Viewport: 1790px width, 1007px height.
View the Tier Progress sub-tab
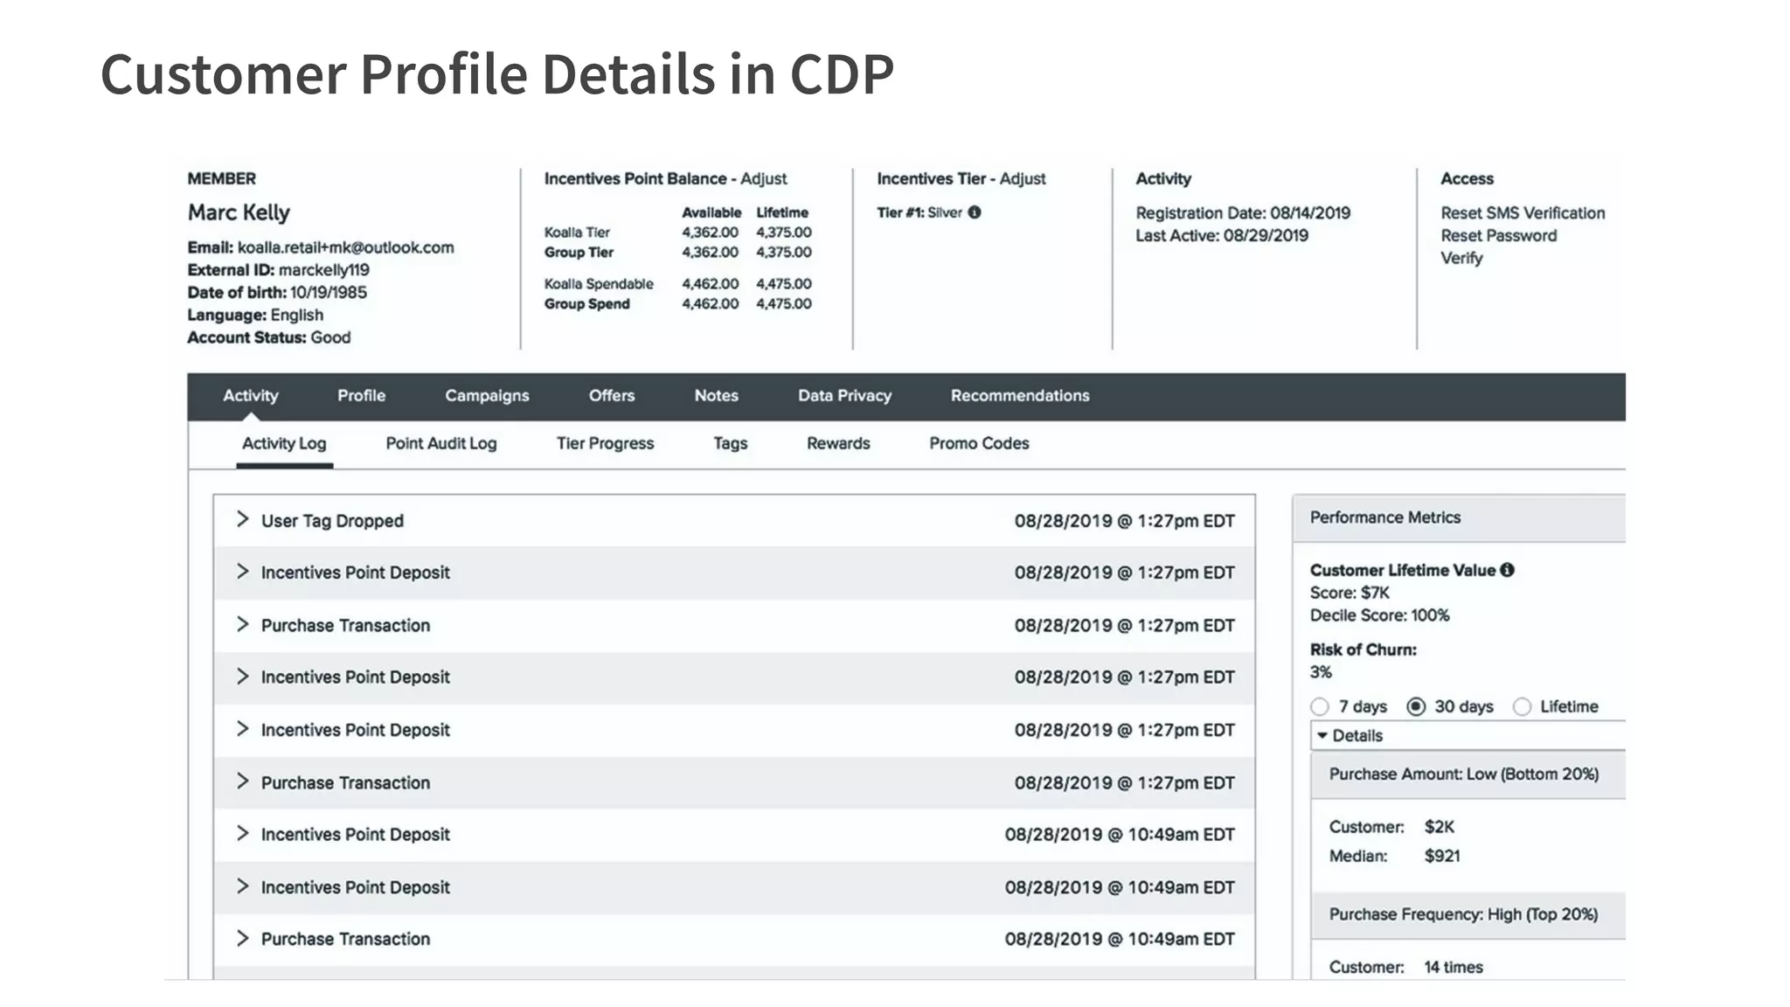pyautogui.click(x=605, y=443)
